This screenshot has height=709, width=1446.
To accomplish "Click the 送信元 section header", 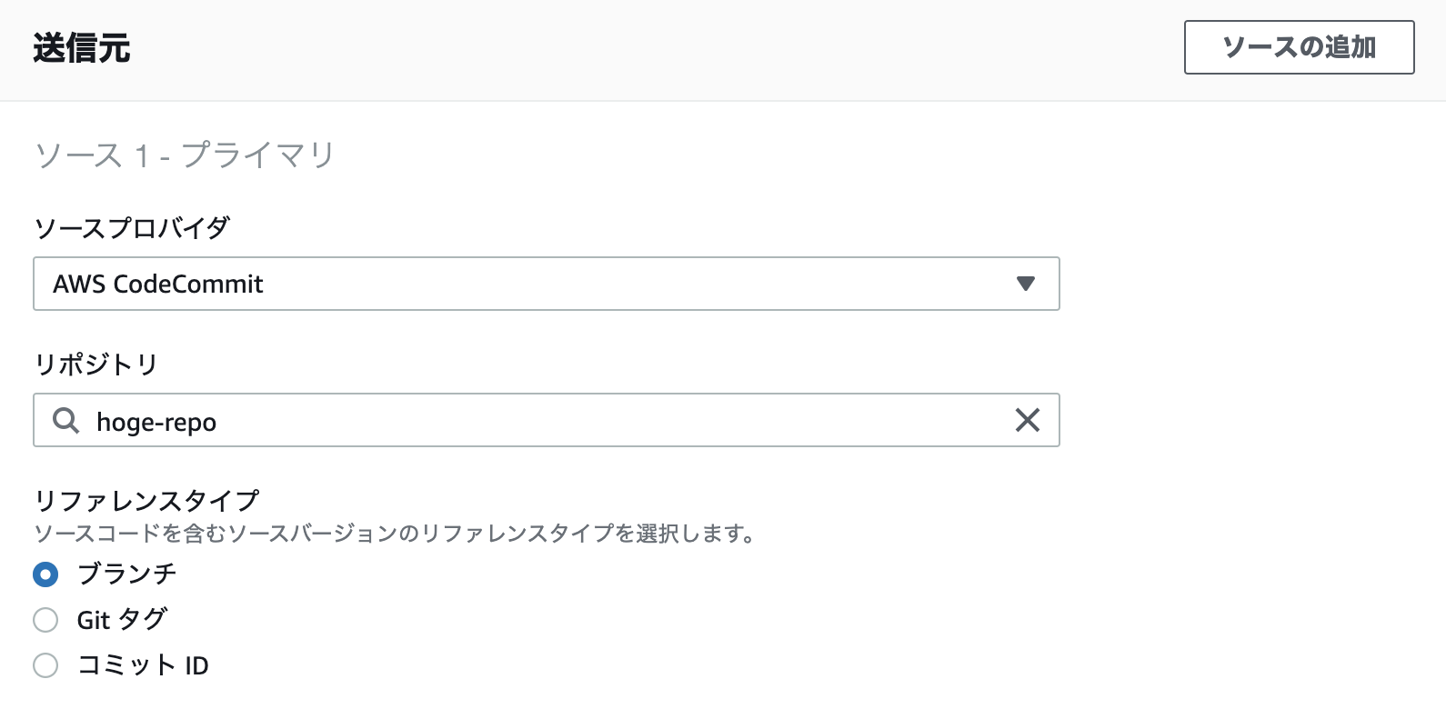I will [x=81, y=47].
